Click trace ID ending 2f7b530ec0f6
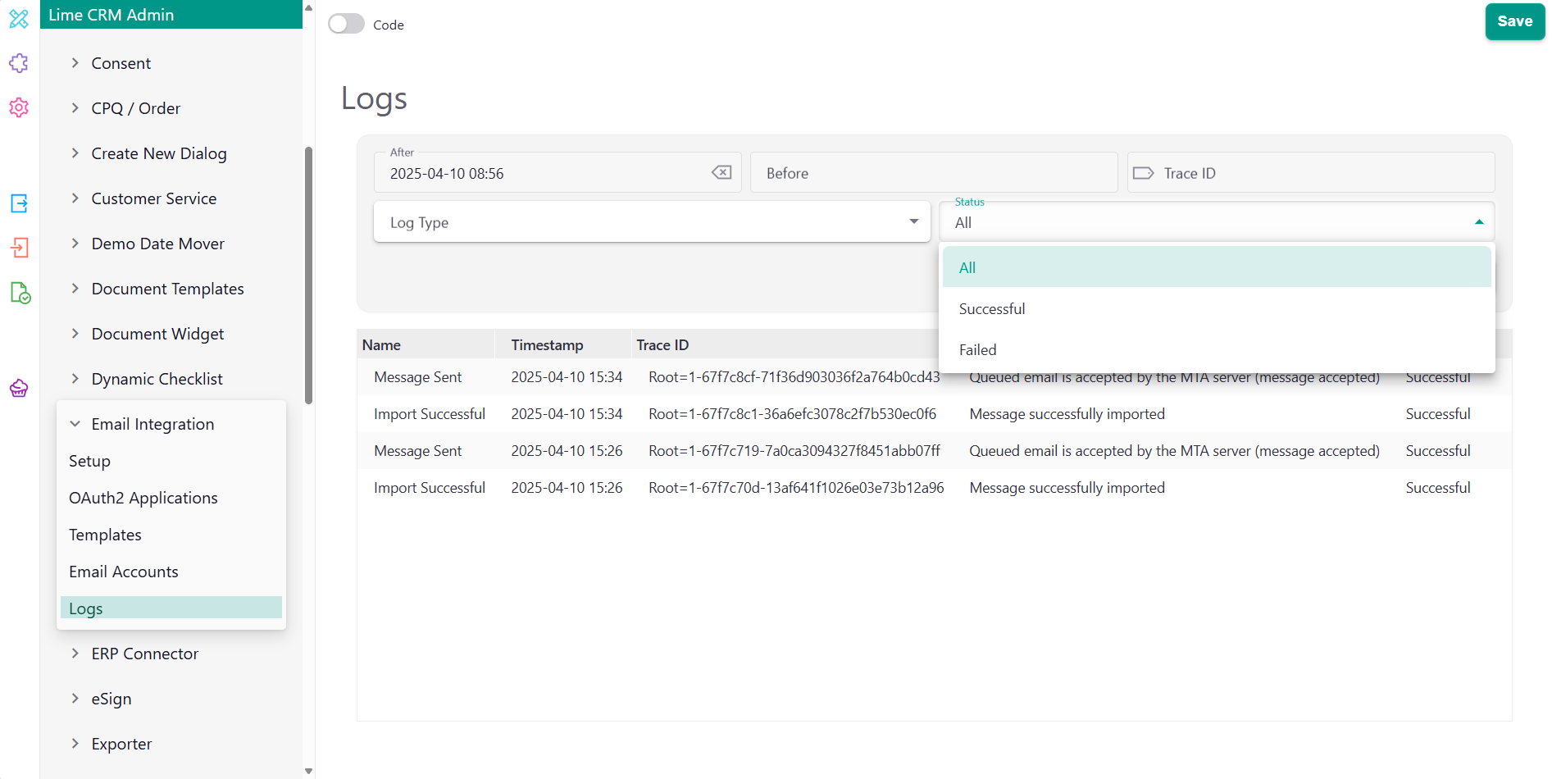Screen dimensions: 1552x779 tap(792, 414)
